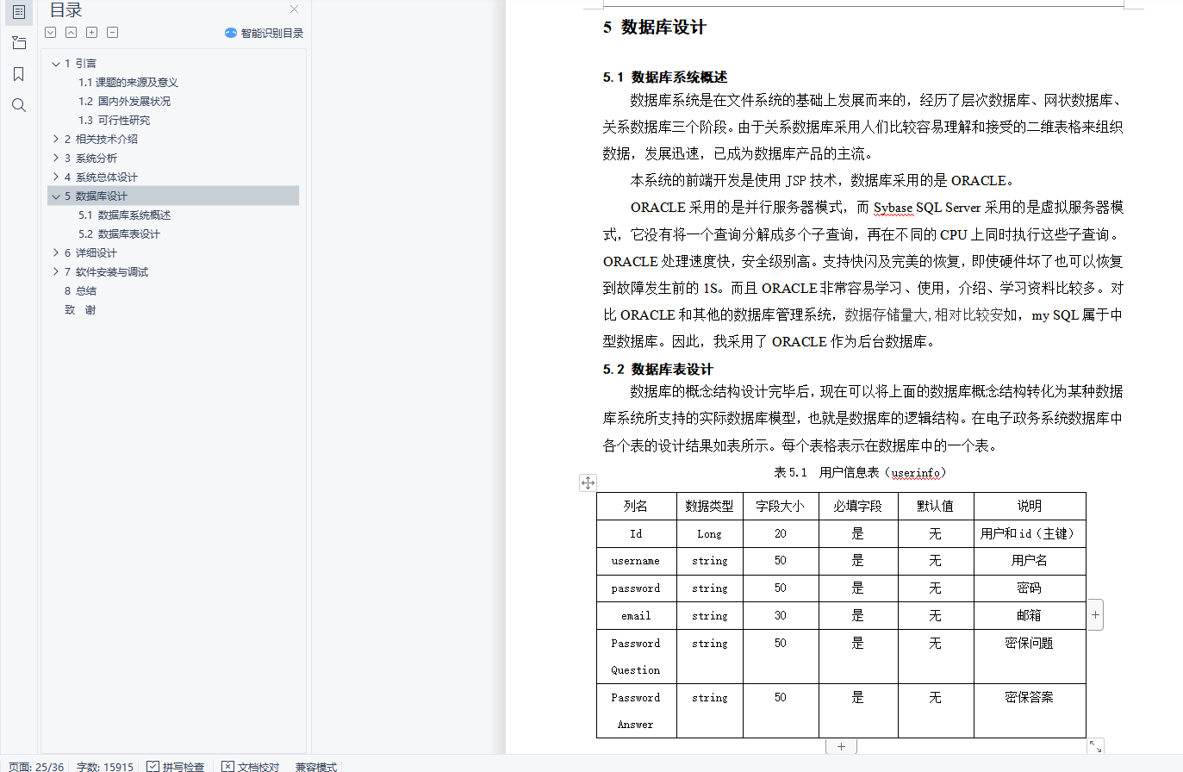
Task: Click the table resize handle at bottom-right corner
Action: 1095,746
